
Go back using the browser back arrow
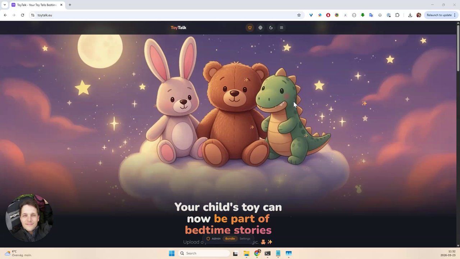click(x=5, y=15)
